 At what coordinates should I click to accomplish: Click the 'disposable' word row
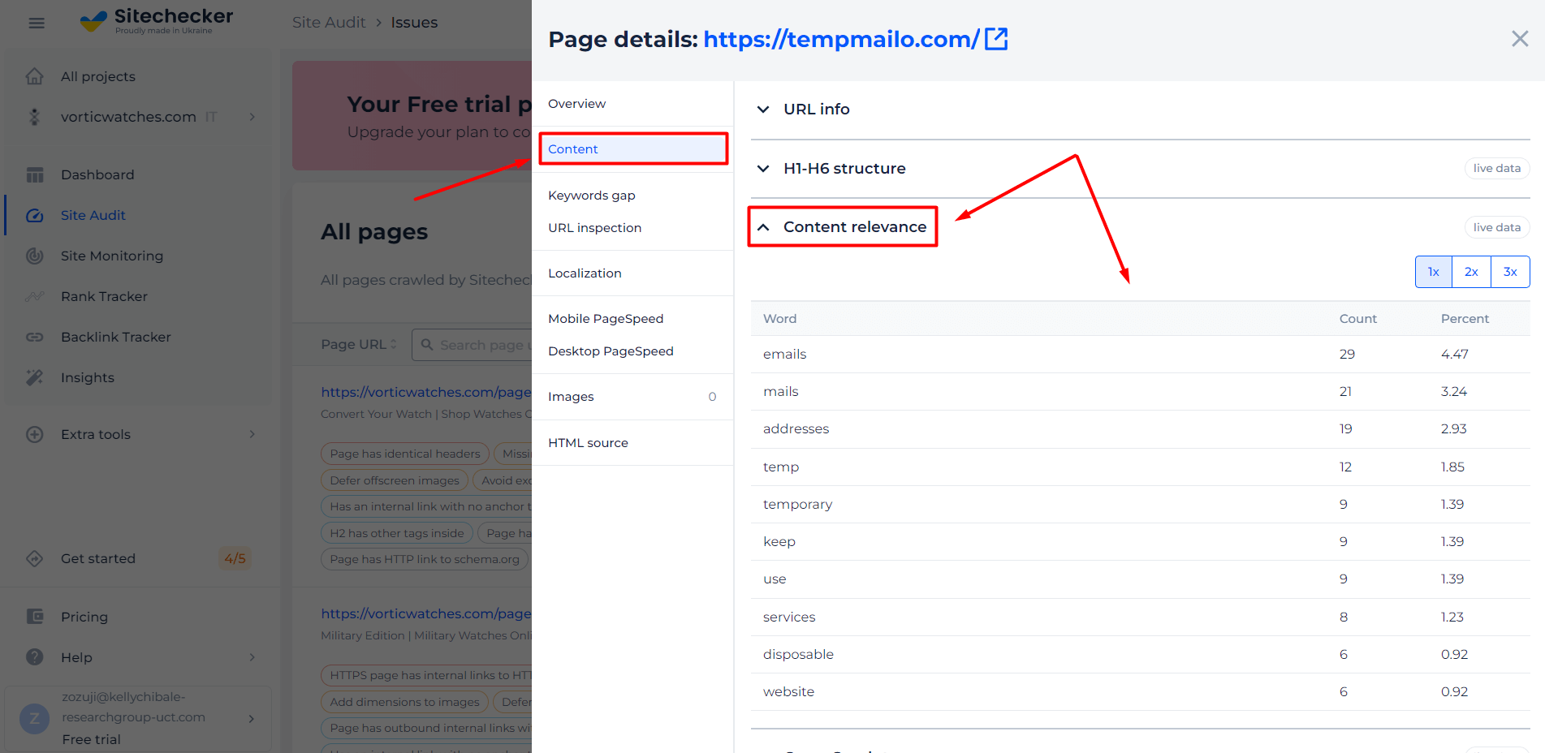1141,654
